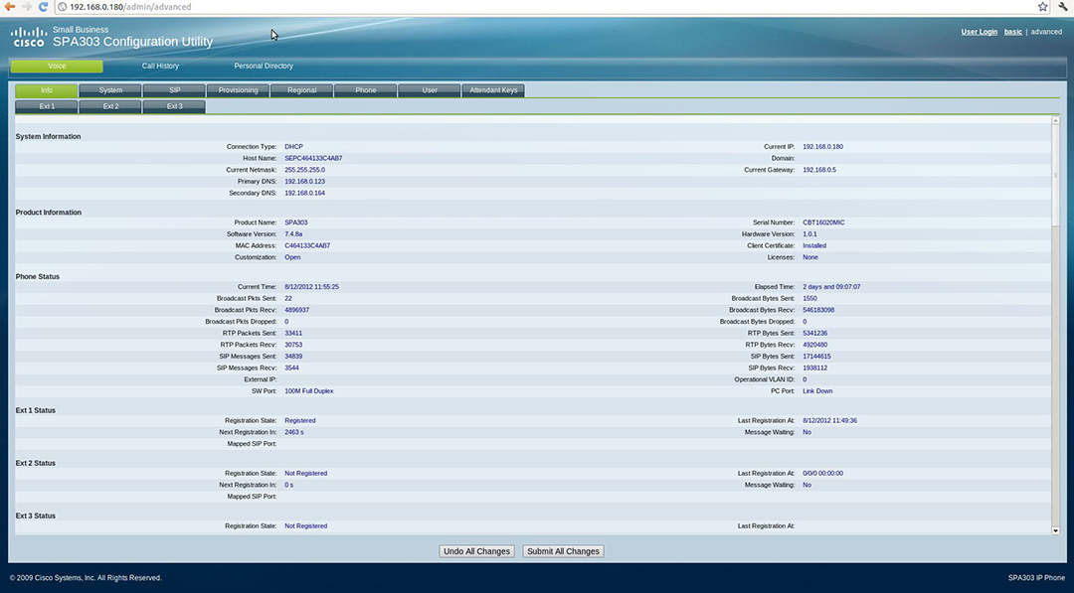Click the Submit All Changes button
1074x593 pixels.
(x=563, y=551)
